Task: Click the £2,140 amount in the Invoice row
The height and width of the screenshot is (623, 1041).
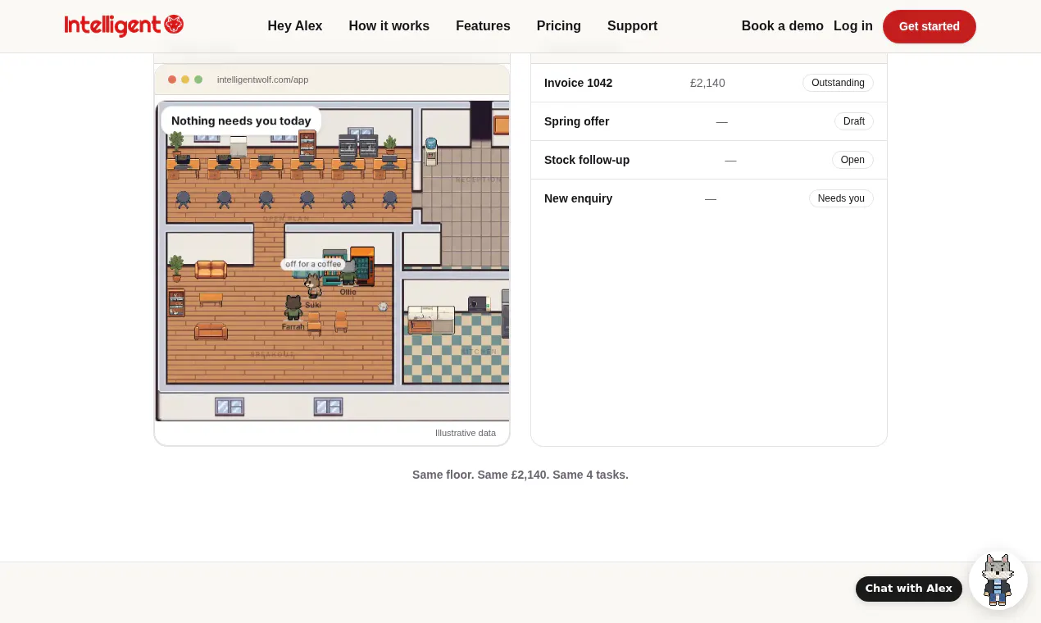Action: pyautogui.click(x=707, y=83)
